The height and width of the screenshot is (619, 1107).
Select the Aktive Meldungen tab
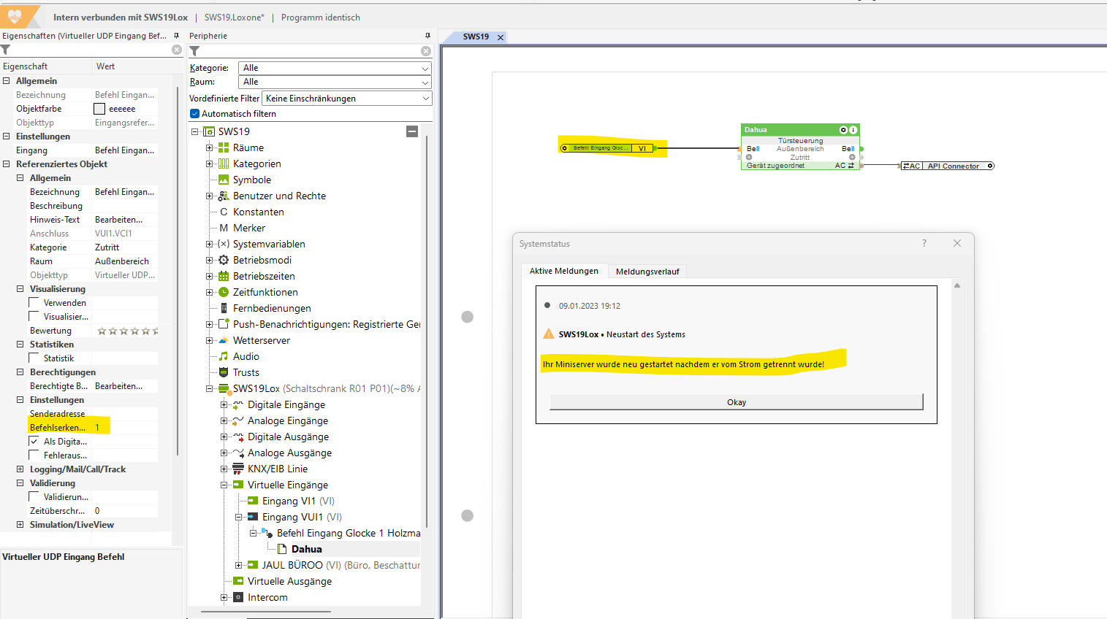click(x=564, y=271)
